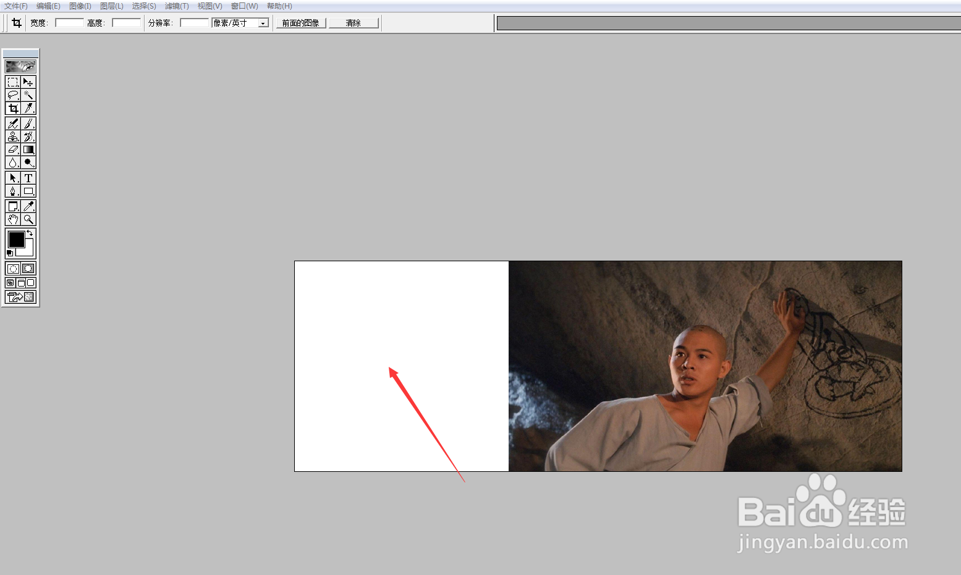Switch to Full Screen mode
Image resolution: width=961 pixels, height=575 pixels.
[x=30, y=283]
